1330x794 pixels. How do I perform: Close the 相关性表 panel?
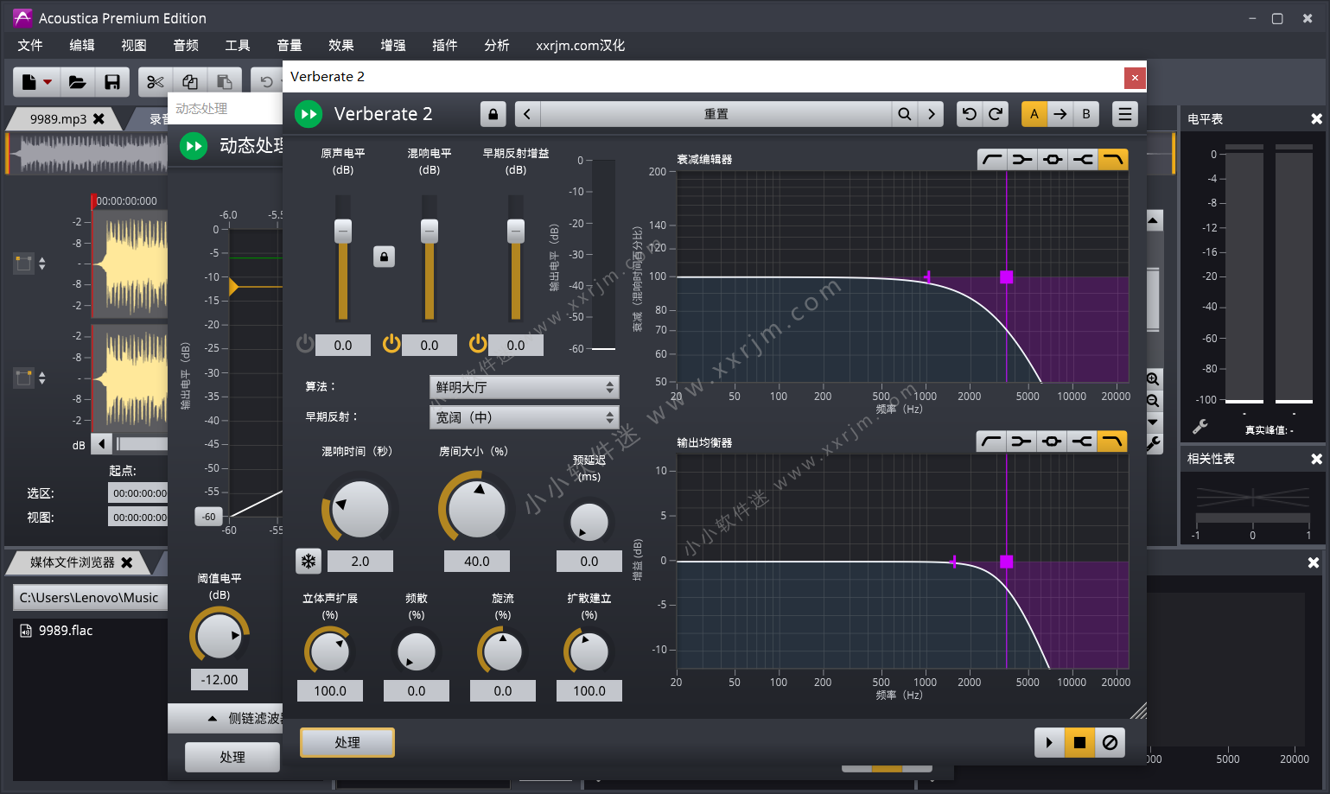pos(1316,459)
